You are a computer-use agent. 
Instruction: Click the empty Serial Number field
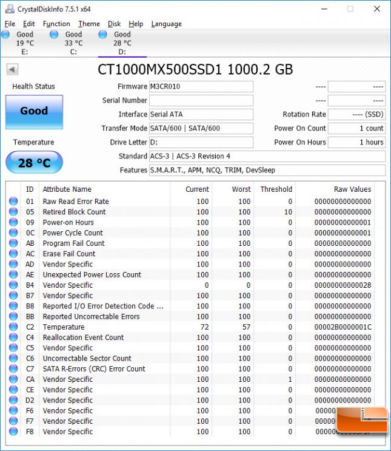(x=201, y=100)
